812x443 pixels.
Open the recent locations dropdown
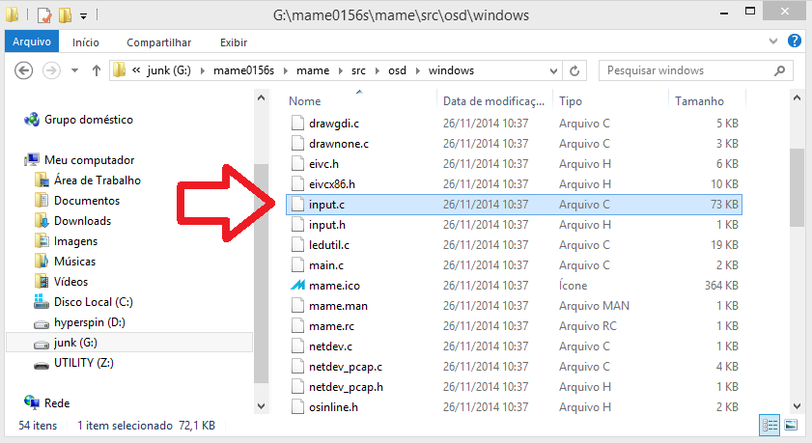[74, 70]
